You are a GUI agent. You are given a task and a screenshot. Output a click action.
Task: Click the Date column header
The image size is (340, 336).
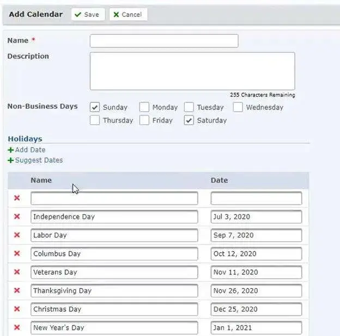[x=219, y=180]
